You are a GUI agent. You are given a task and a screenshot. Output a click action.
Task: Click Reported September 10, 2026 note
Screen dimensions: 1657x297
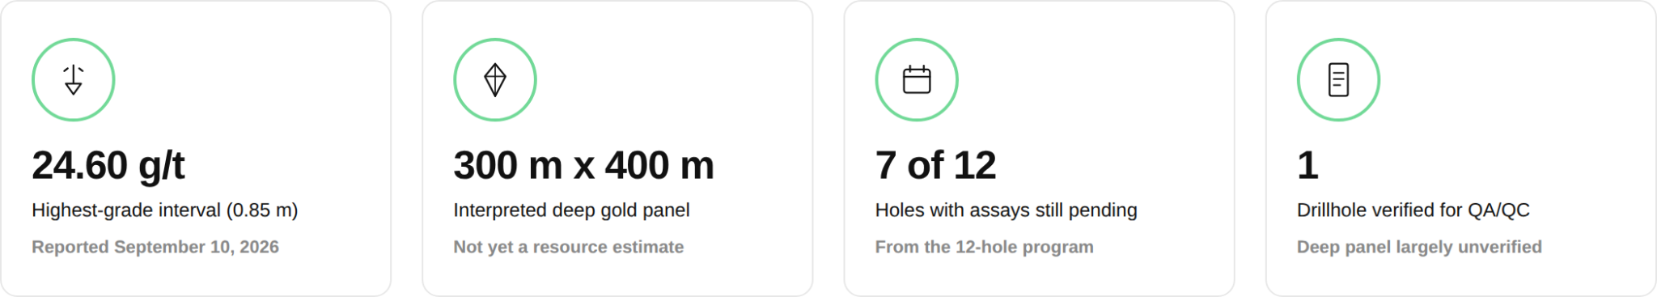155,247
